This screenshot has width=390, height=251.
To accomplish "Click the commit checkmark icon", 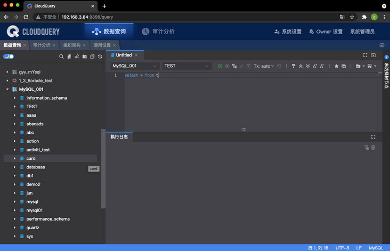I will (x=241, y=66).
